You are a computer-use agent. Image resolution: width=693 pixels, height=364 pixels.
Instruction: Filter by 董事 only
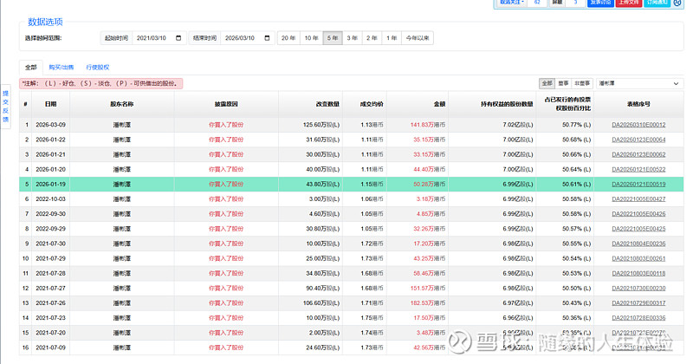(564, 83)
